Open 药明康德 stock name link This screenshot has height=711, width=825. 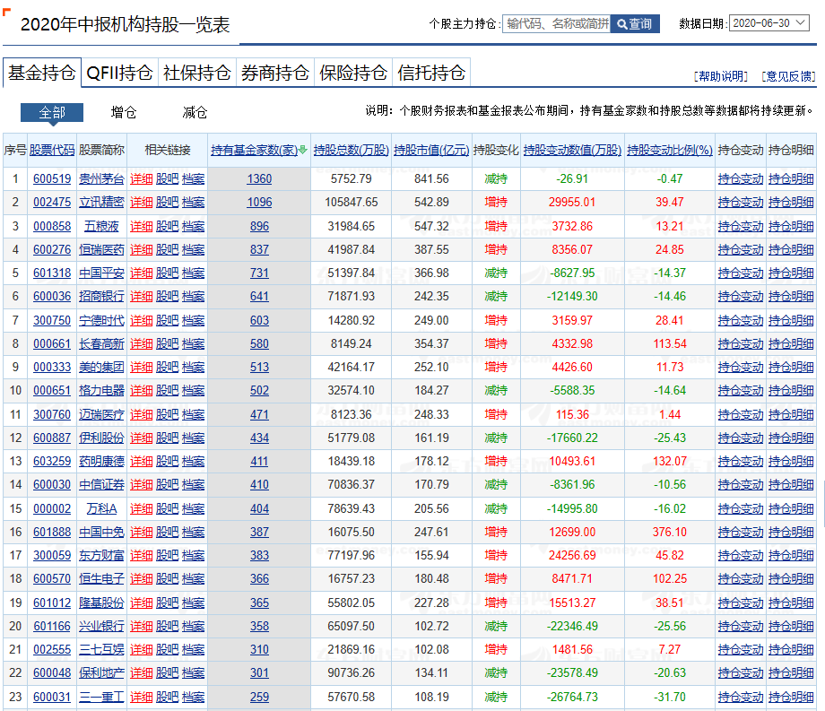[x=101, y=462]
